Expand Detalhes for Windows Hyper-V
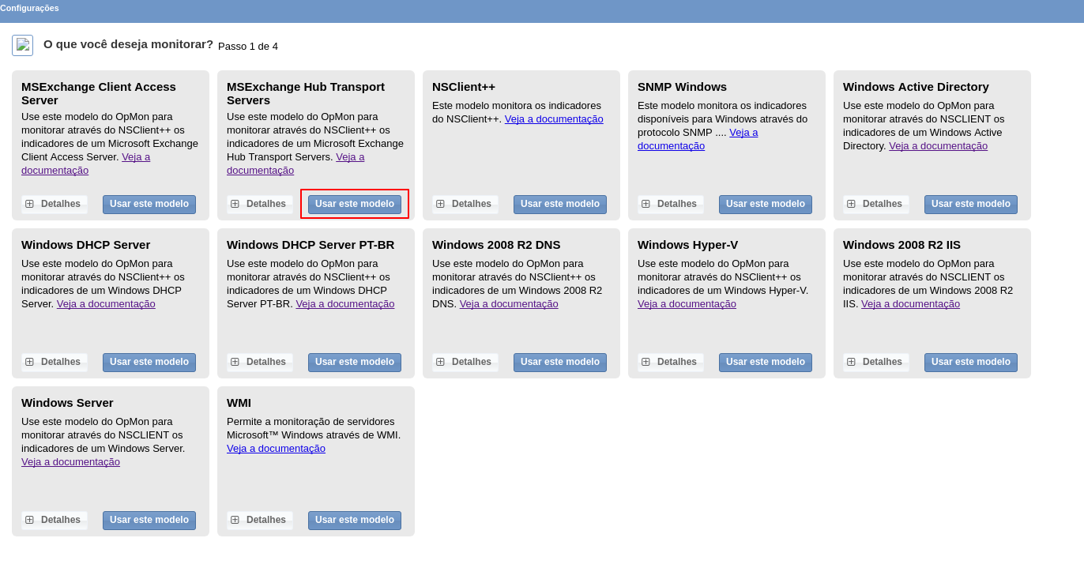1084x568 pixels. click(x=671, y=363)
